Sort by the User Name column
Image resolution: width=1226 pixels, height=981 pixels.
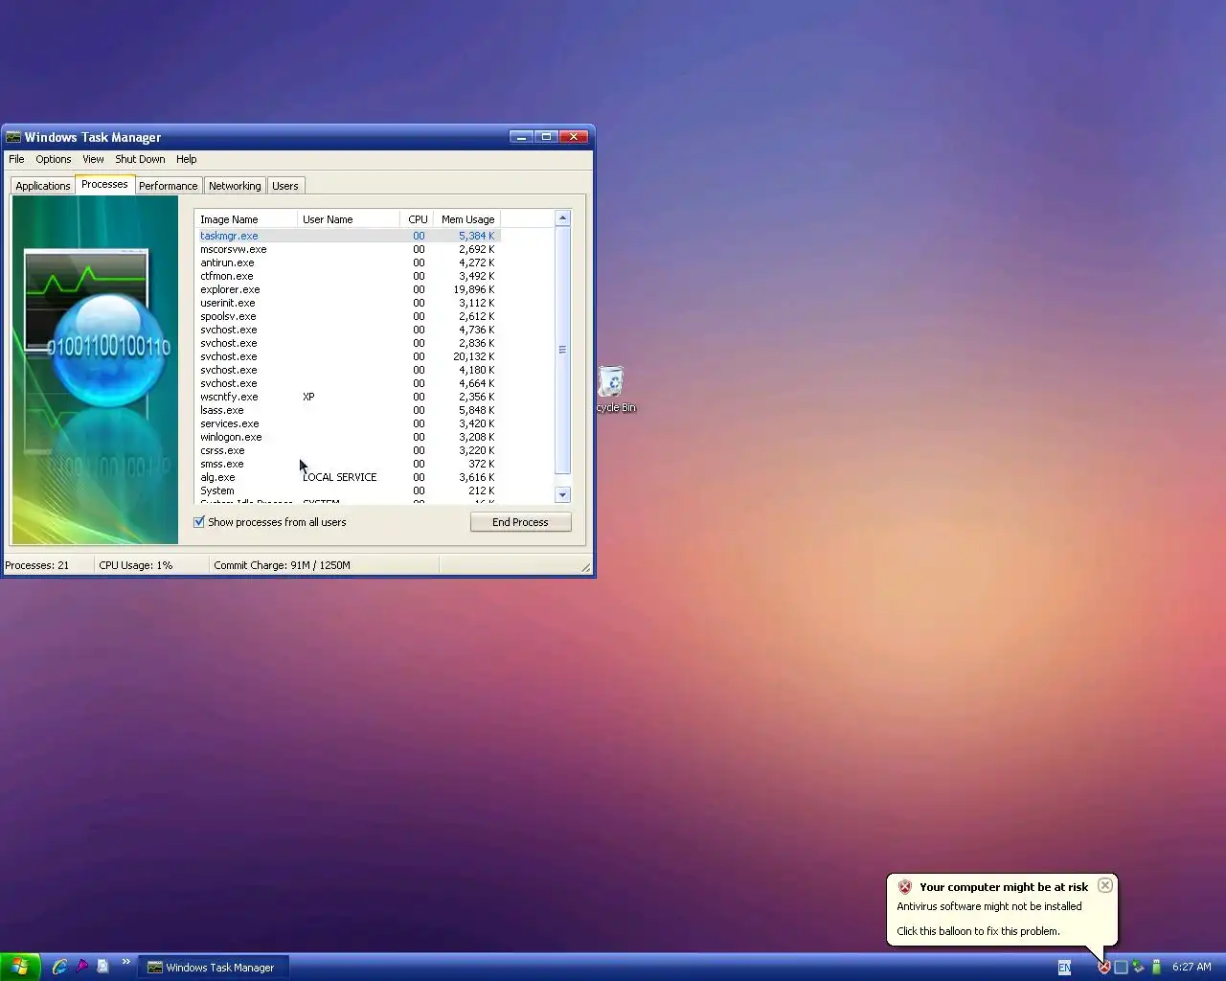(x=349, y=219)
